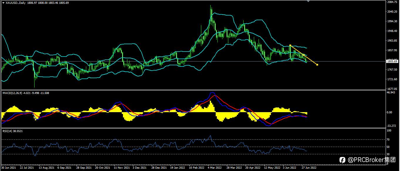The image size is (400, 171).
Task: Click the small triangle before XAUUSD title
Action: coord(3,3)
